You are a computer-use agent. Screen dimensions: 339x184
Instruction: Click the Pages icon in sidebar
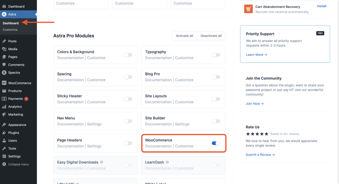click(x=4, y=57)
